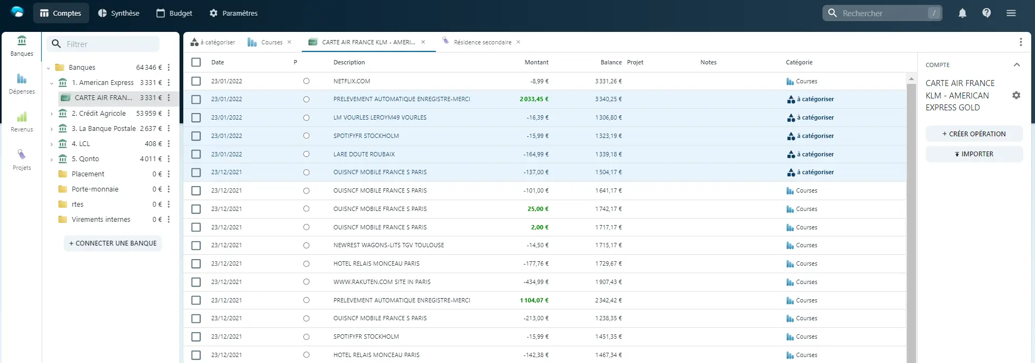The width and height of the screenshot is (1035, 363).
Task: Open the Dépenses sidebar section
Action: (x=22, y=83)
